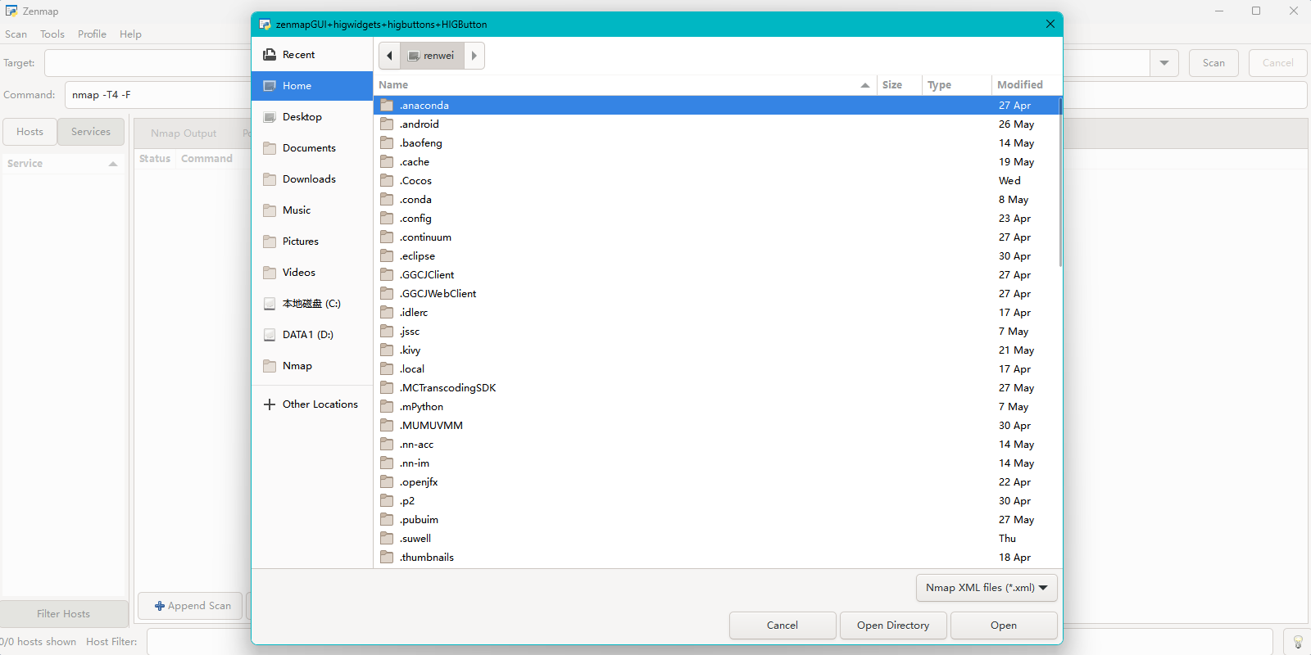Image resolution: width=1311 pixels, height=655 pixels.
Task: Choose the 本地磁盘 (C:) drive icon
Action: [269, 304]
